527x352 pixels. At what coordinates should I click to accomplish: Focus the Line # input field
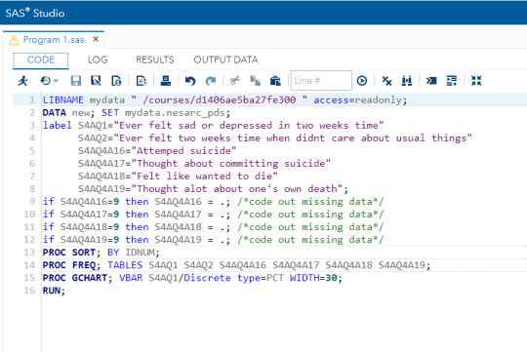pos(321,81)
